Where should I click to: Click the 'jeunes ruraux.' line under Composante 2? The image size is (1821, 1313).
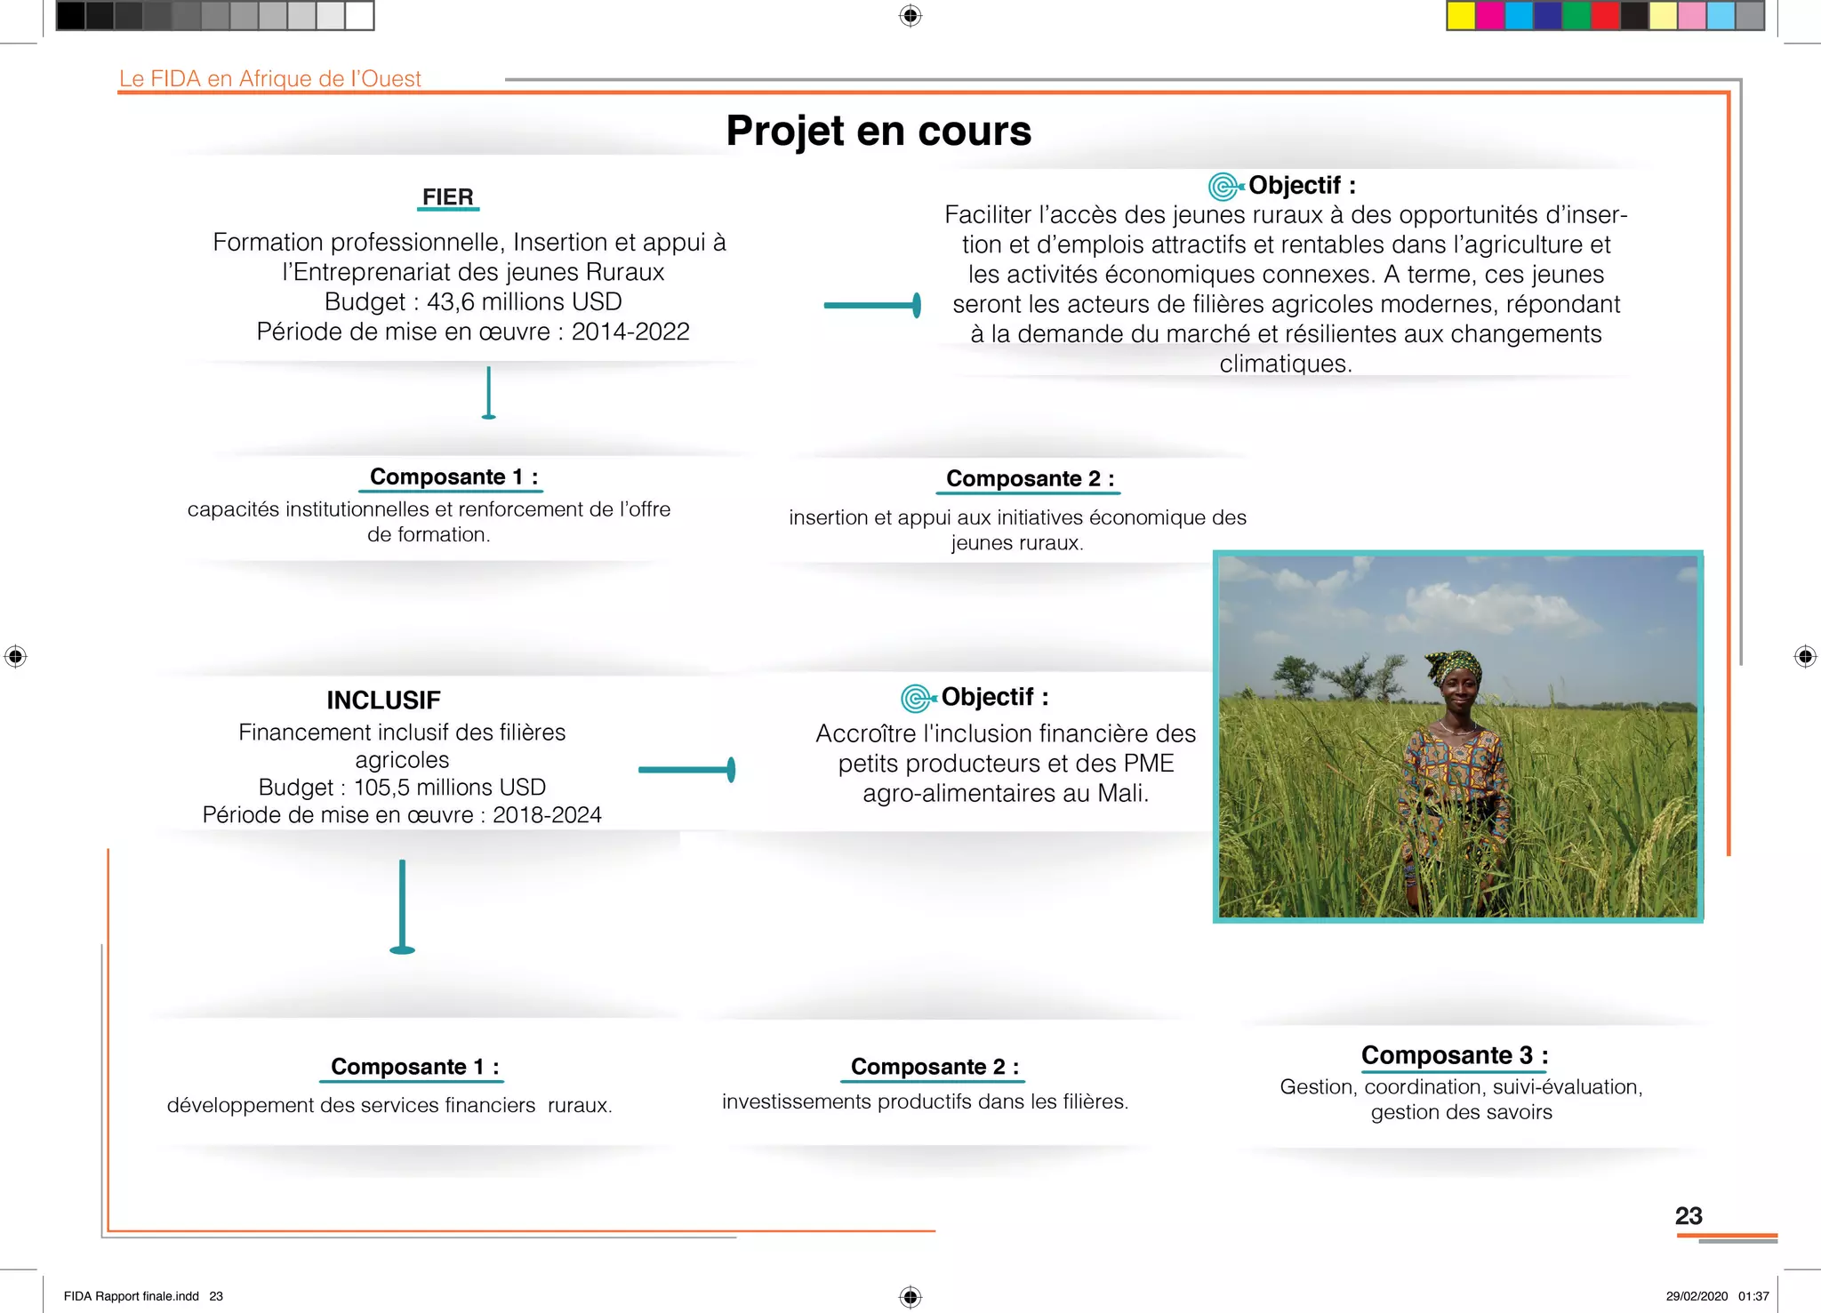tap(1017, 543)
